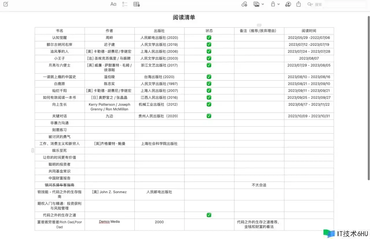Open the search options magnifier dropdown
The width and height of the screenshot is (370, 239).
tap(310, 4)
